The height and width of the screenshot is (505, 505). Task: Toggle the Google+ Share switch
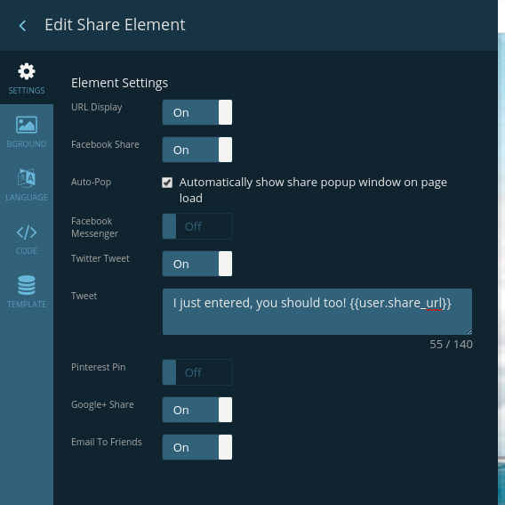pyautogui.click(x=197, y=410)
